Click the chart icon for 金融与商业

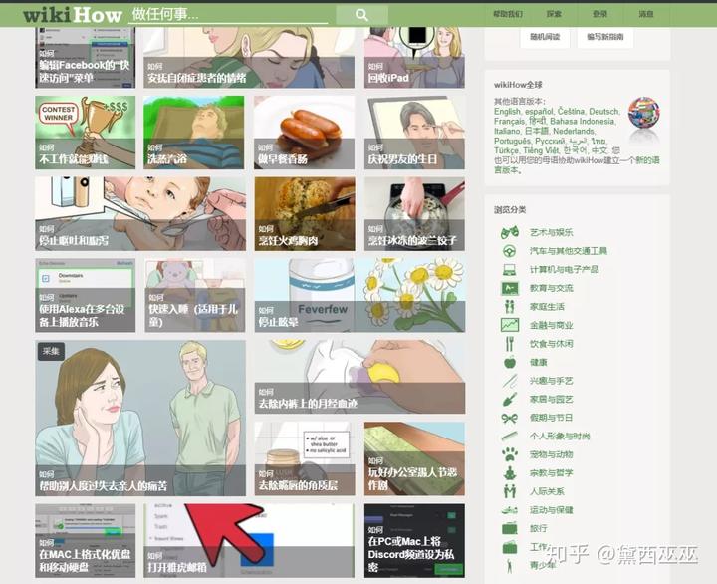click(510, 325)
